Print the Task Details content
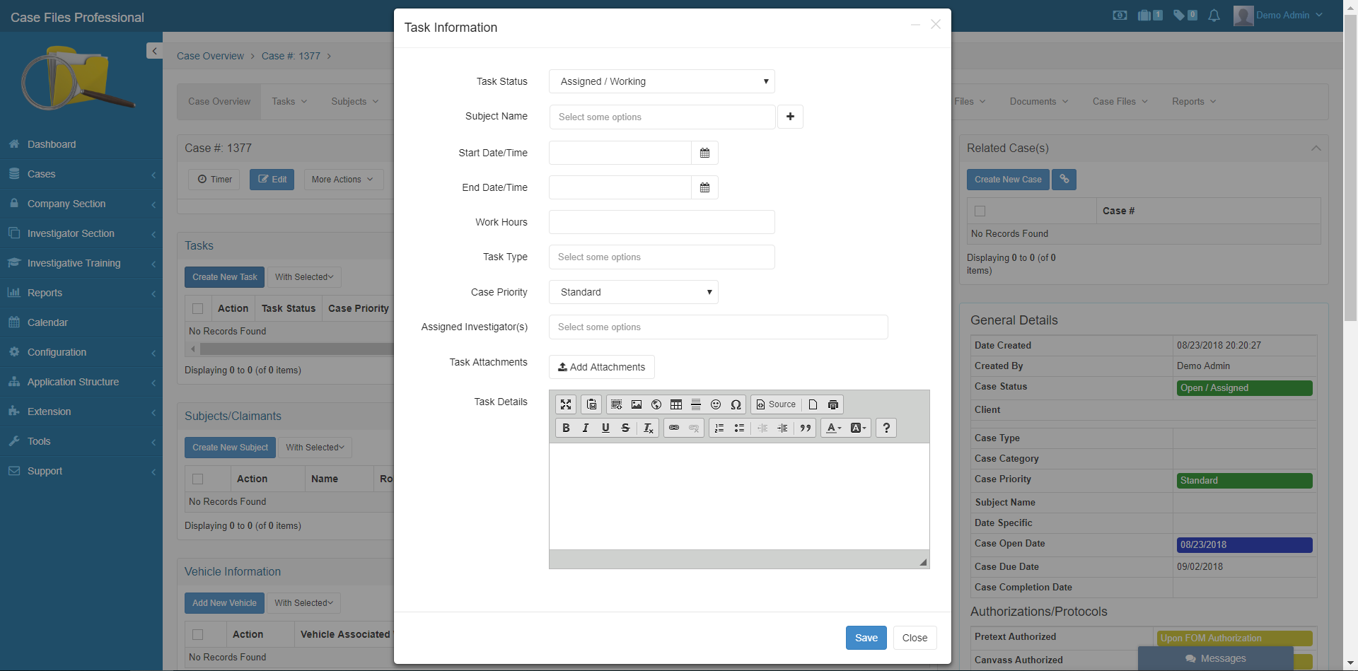Image resolution: width=1358 pixels, height=671 pixels. pos(833,404)
